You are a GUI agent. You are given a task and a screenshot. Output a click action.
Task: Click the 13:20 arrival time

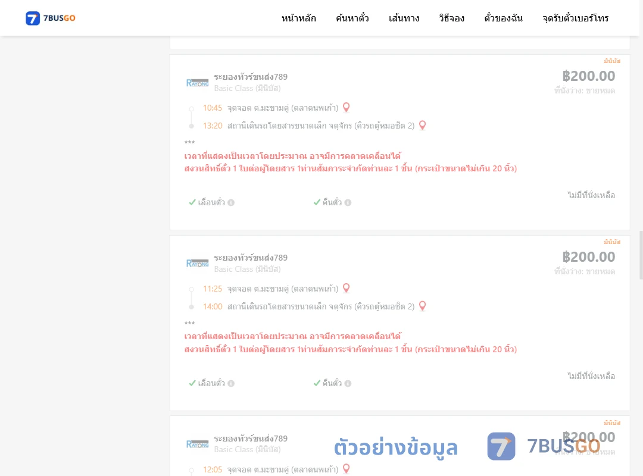click(213, 126)
